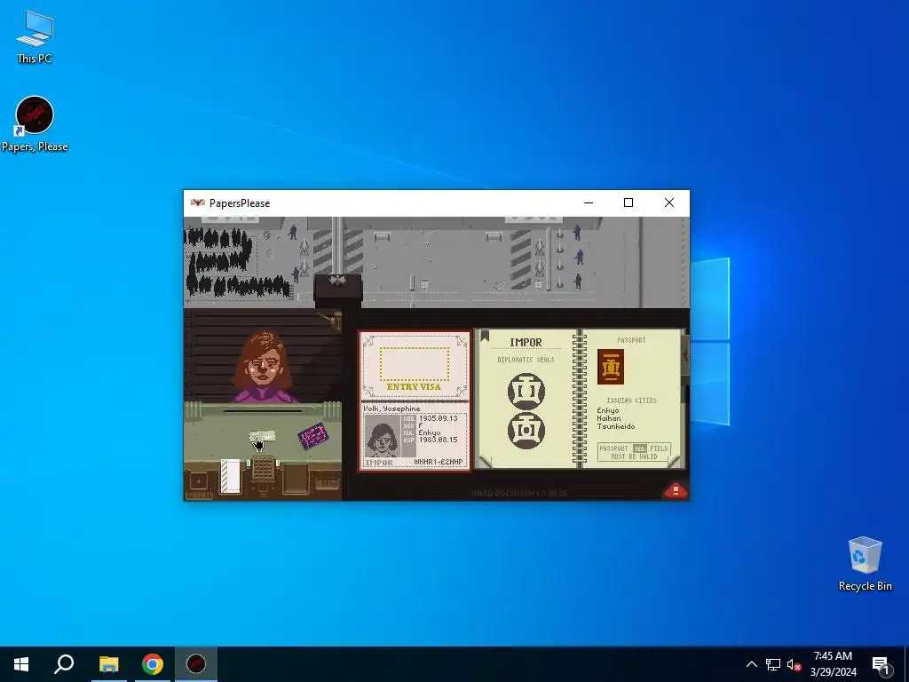
Task: Open the notification center icon
Action: pyautogui.click(x=881, y=664)
